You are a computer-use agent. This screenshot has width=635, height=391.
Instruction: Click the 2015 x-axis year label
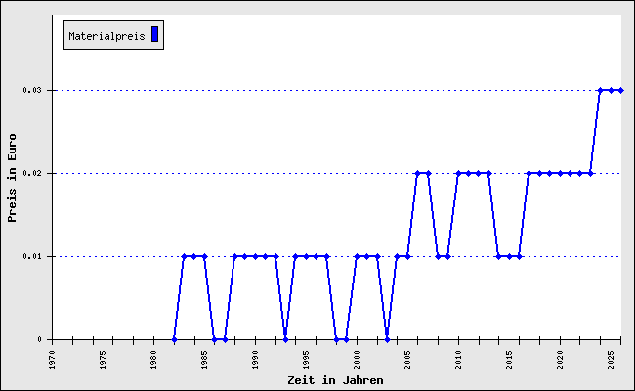click(x=509, y=360)
